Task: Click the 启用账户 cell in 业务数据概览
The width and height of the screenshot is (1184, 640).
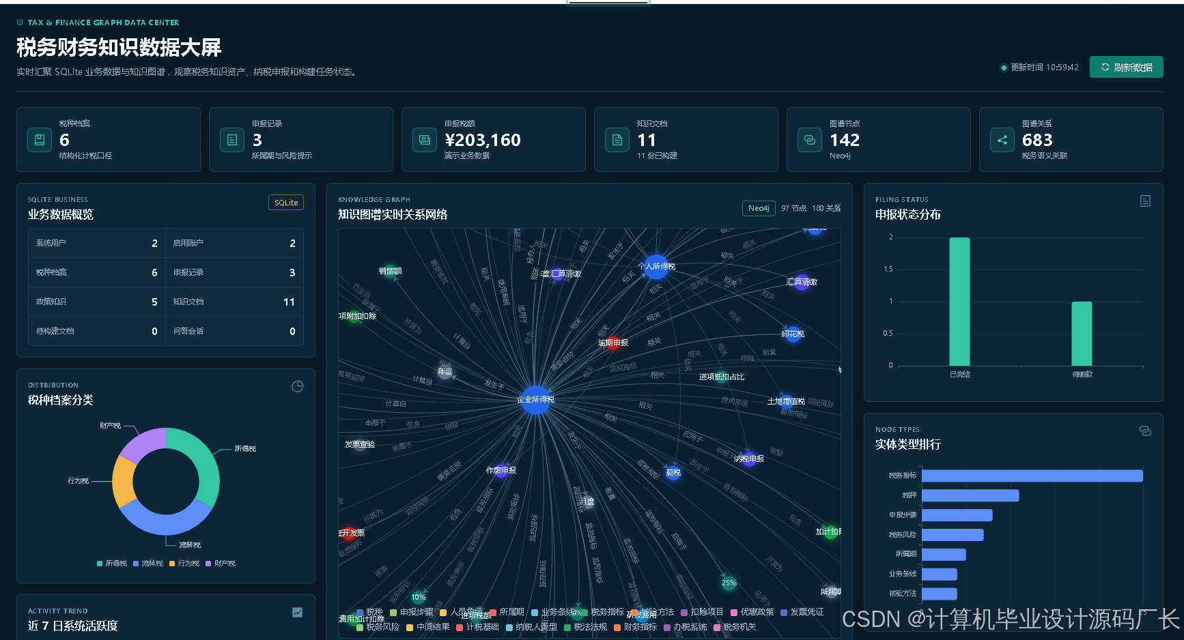Action: tap(234, 244)
